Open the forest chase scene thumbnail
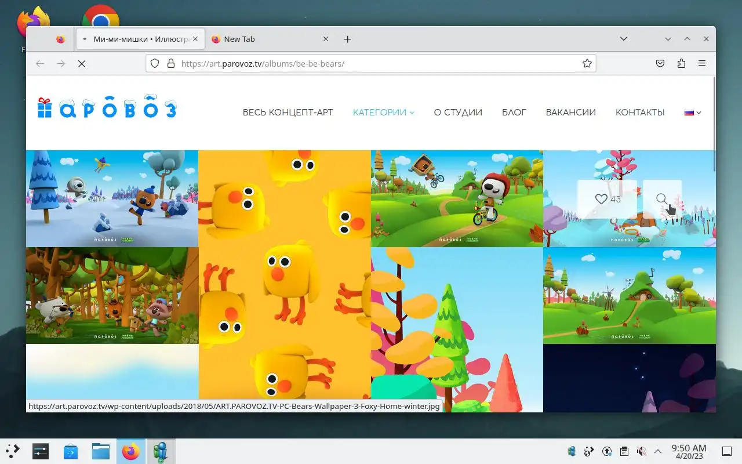742x464 pixels. pyautogui.click(x=112, y=296)
